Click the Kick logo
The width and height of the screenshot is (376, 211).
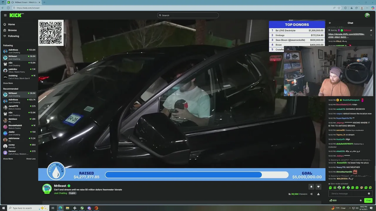pyautogui.click(x=16, y=15)
